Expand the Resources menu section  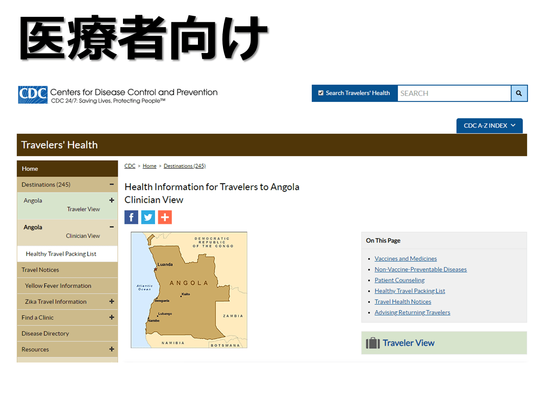click(x=112, y=349)
